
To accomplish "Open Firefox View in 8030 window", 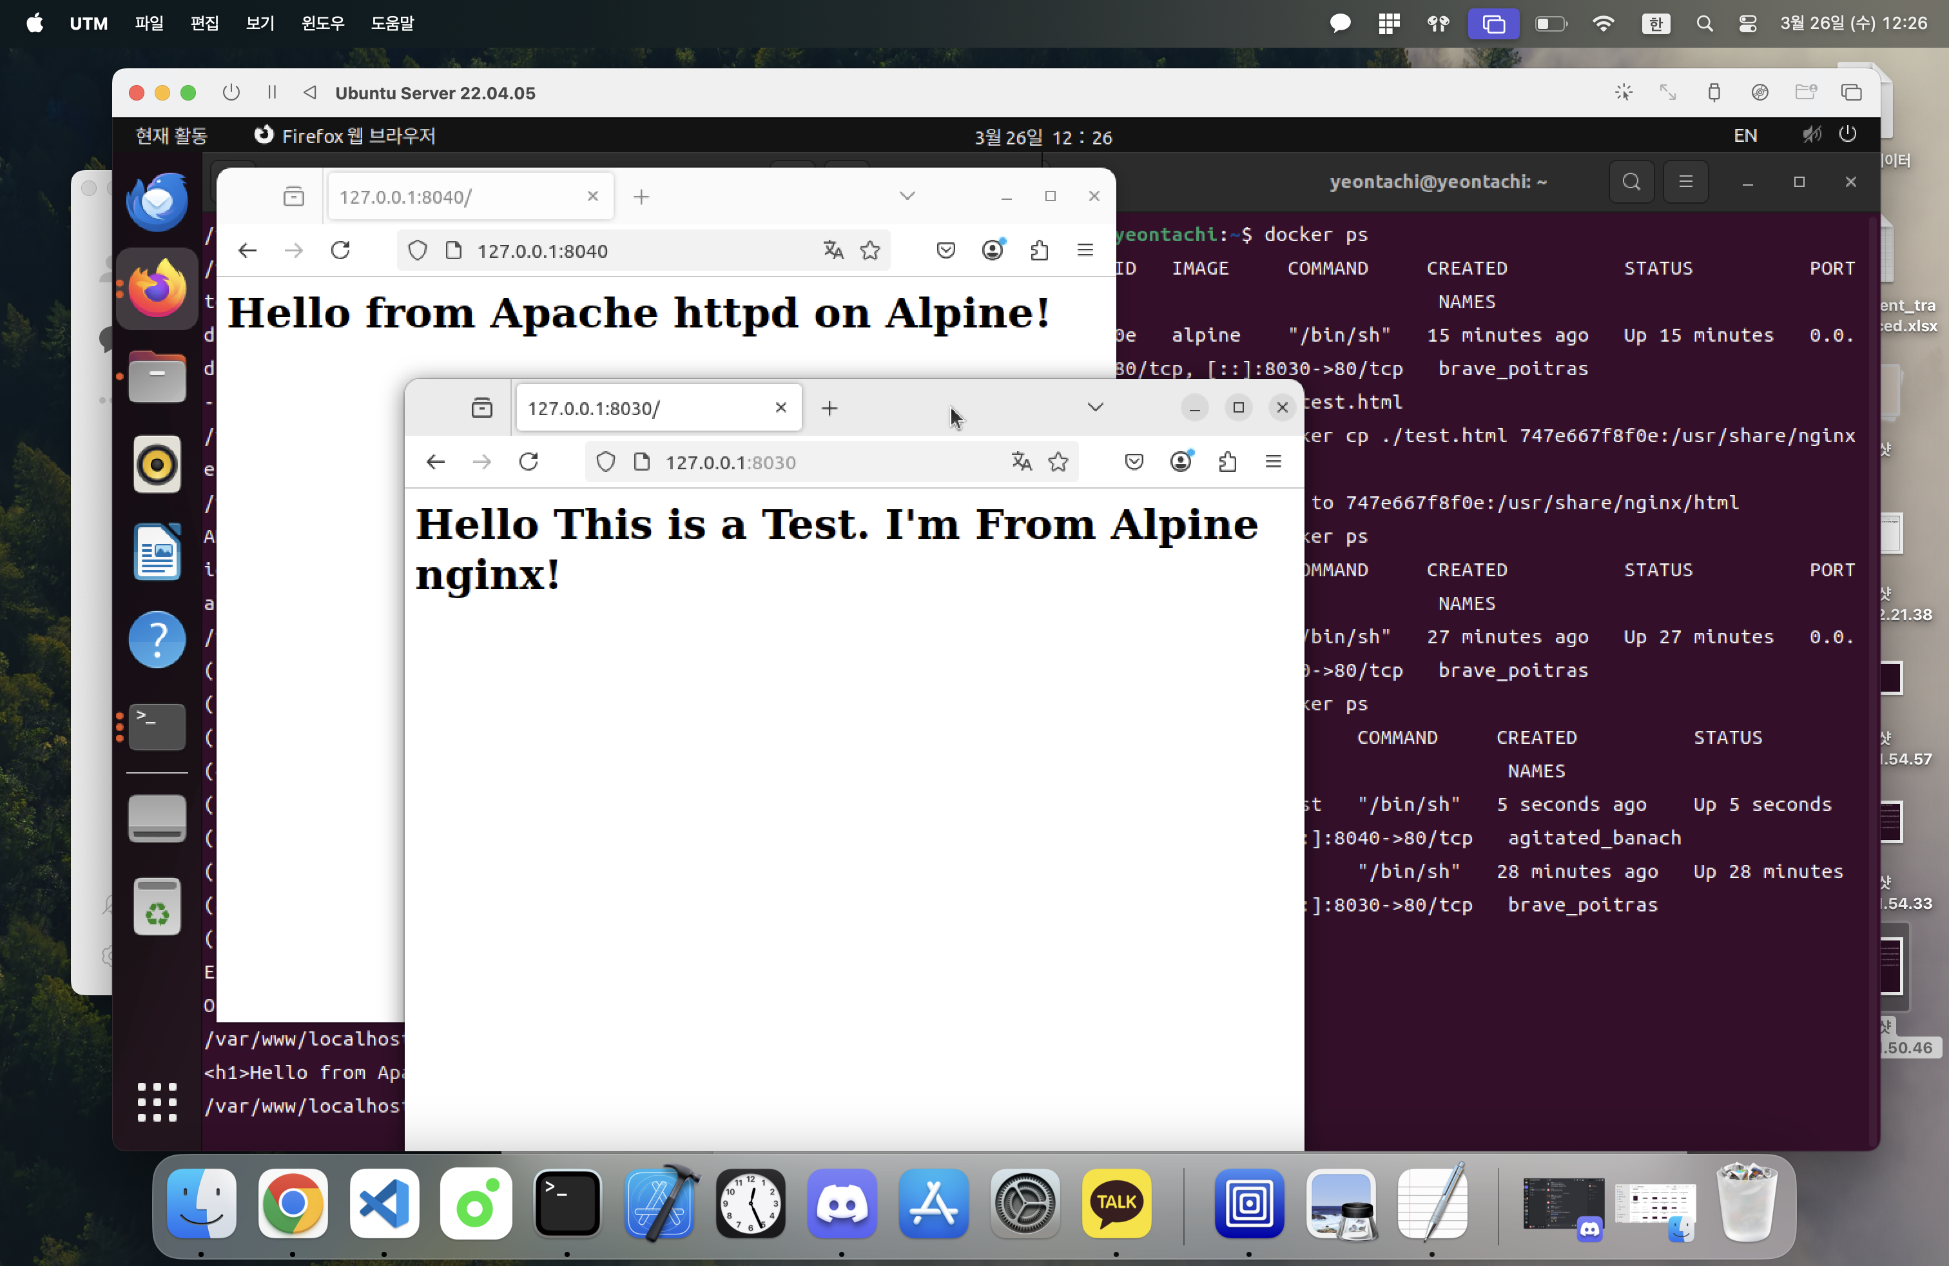I will tap(482, 408).
